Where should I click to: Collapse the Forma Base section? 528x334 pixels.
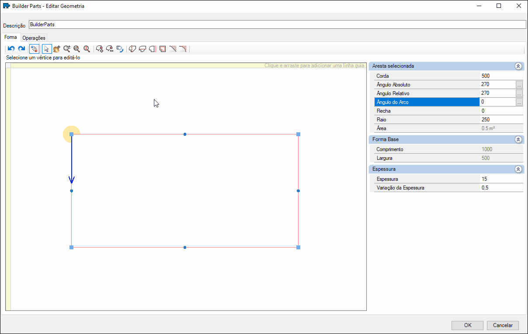[x=518, y=140]
